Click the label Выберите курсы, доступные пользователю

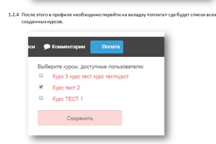coord(91,66)
